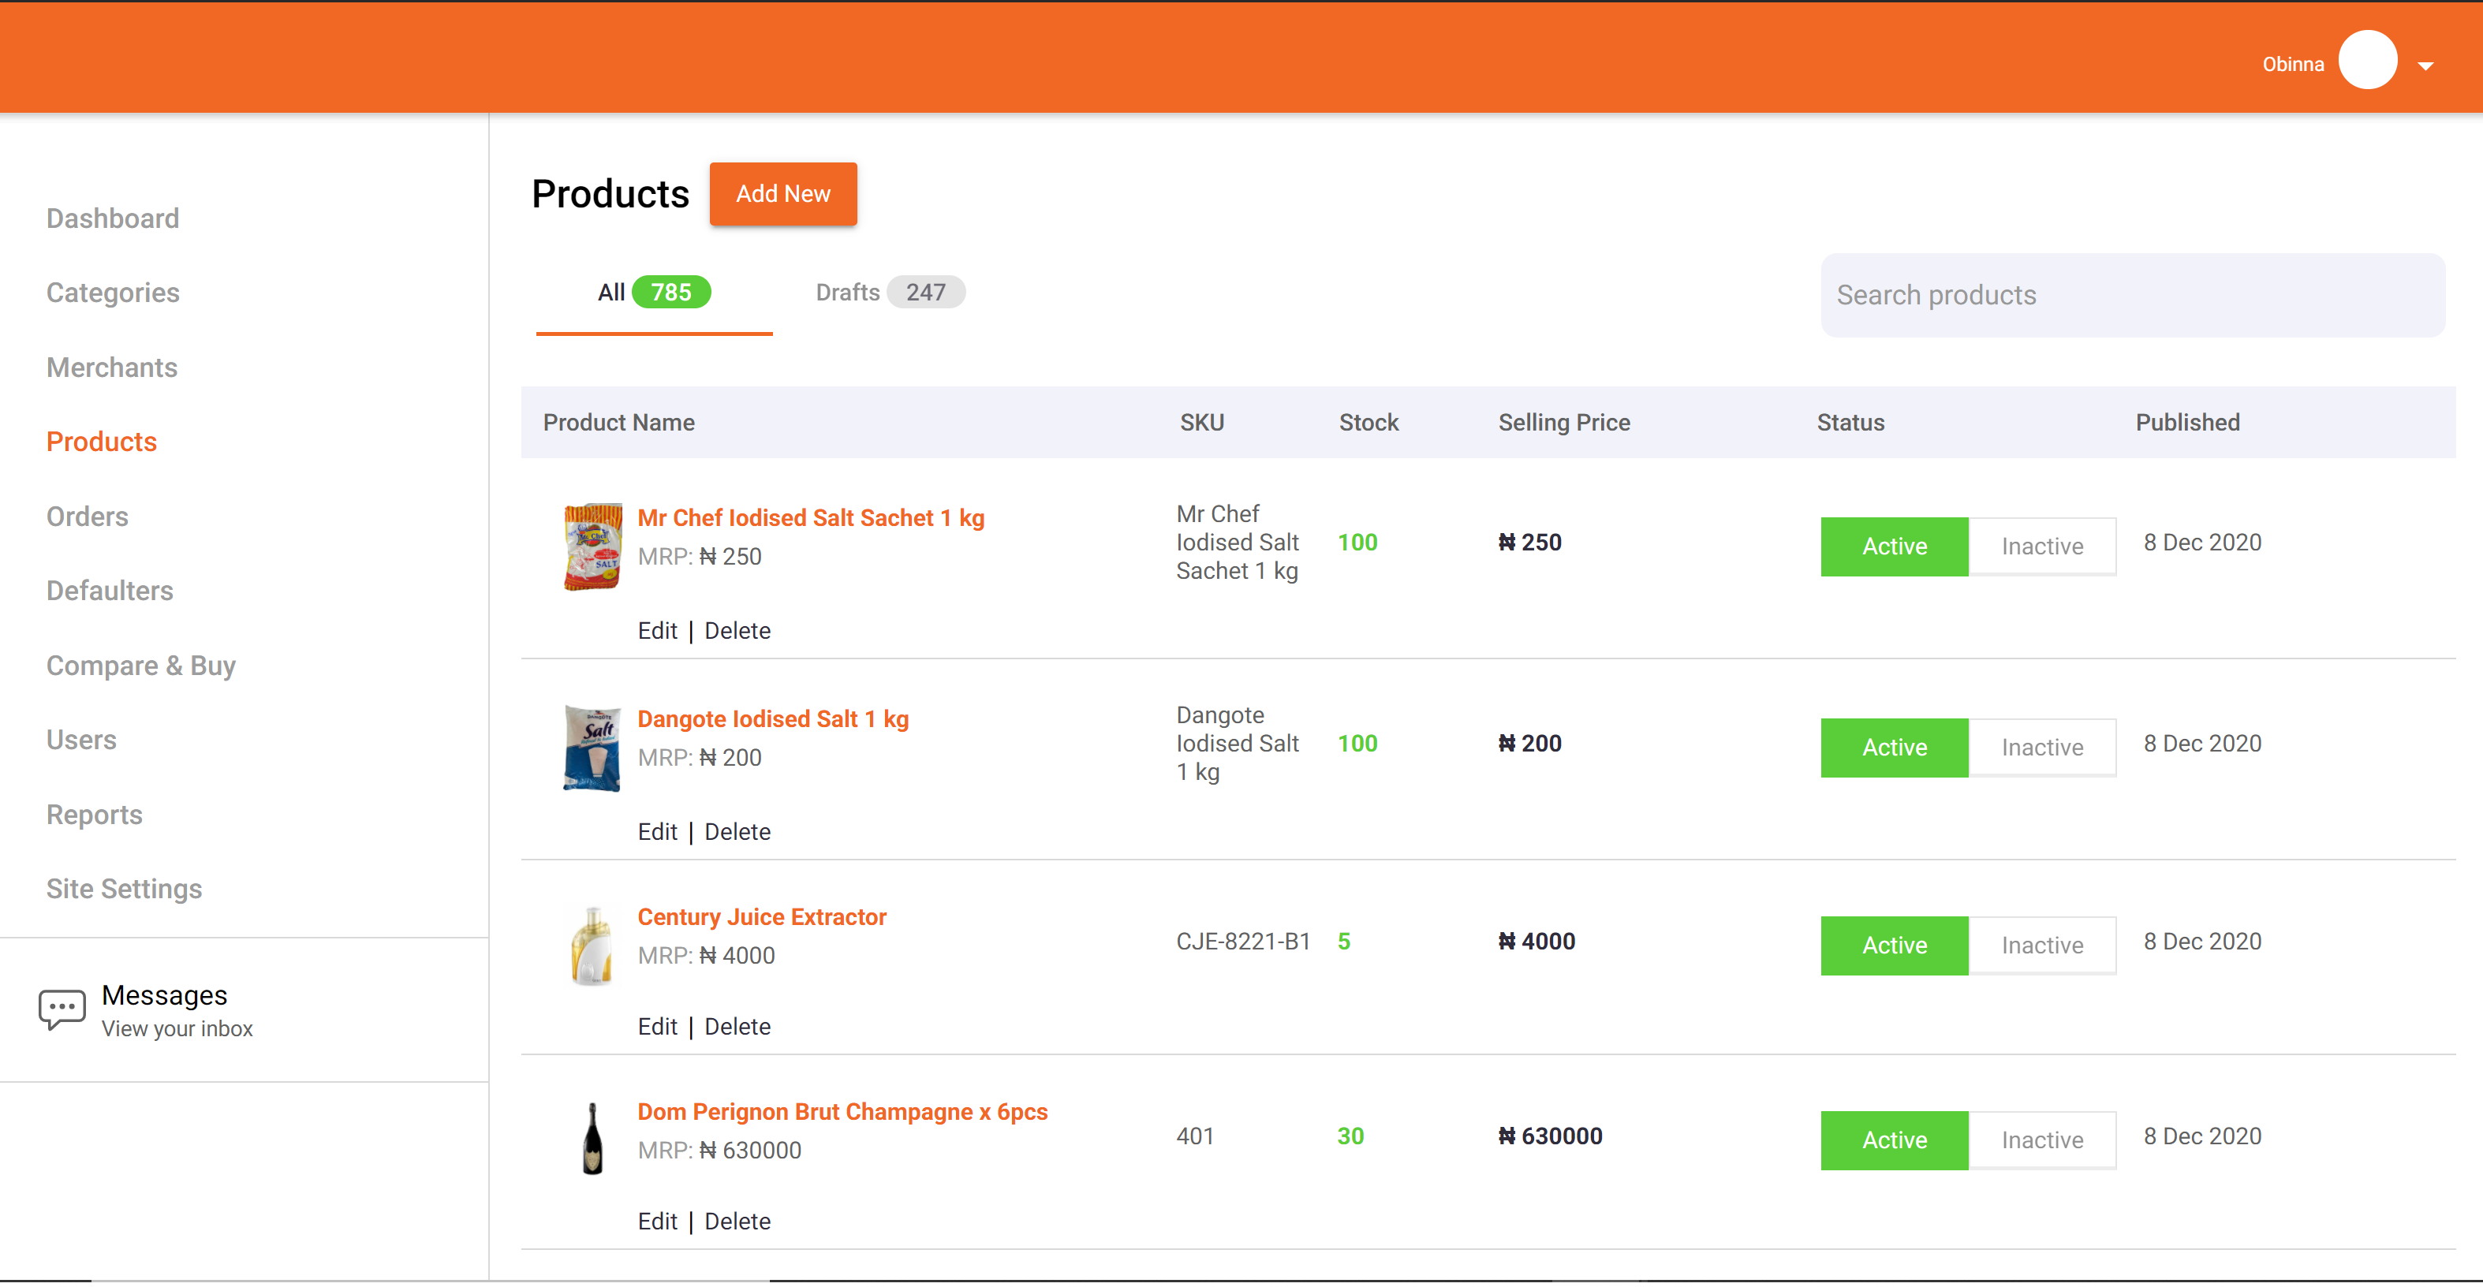Go to Dashboard in sidebar
This screenshot has height=1287, width=2483.
(113, 219)
